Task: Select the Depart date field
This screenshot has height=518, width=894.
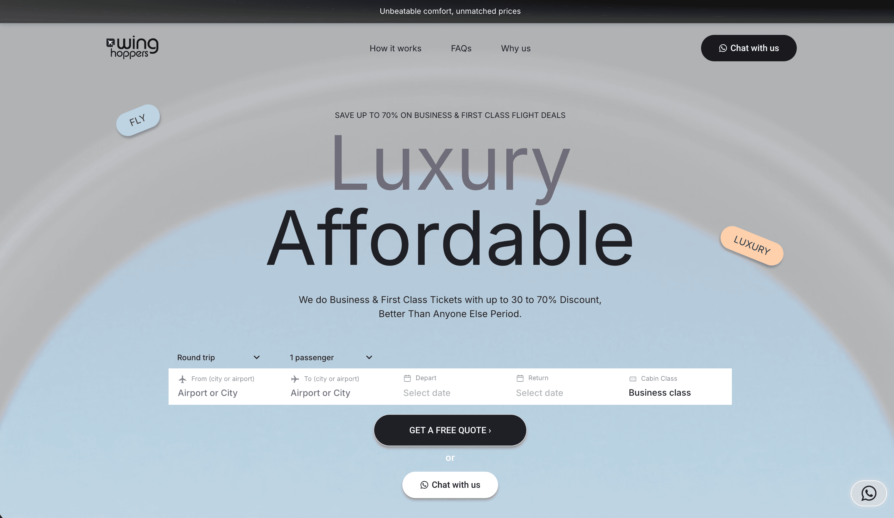Action: (x=450, y=386)
